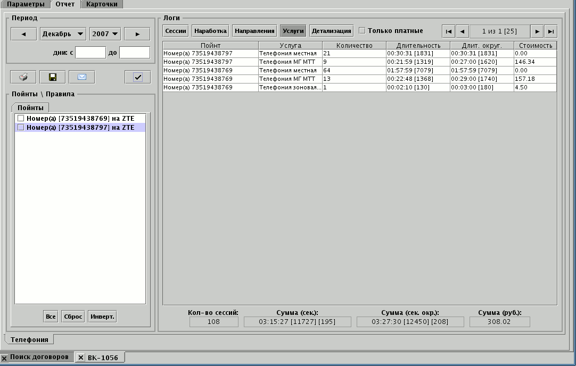Screen dimensions: 576x366
Task: Jump to first page of logs
Action: tap(448, 31)
